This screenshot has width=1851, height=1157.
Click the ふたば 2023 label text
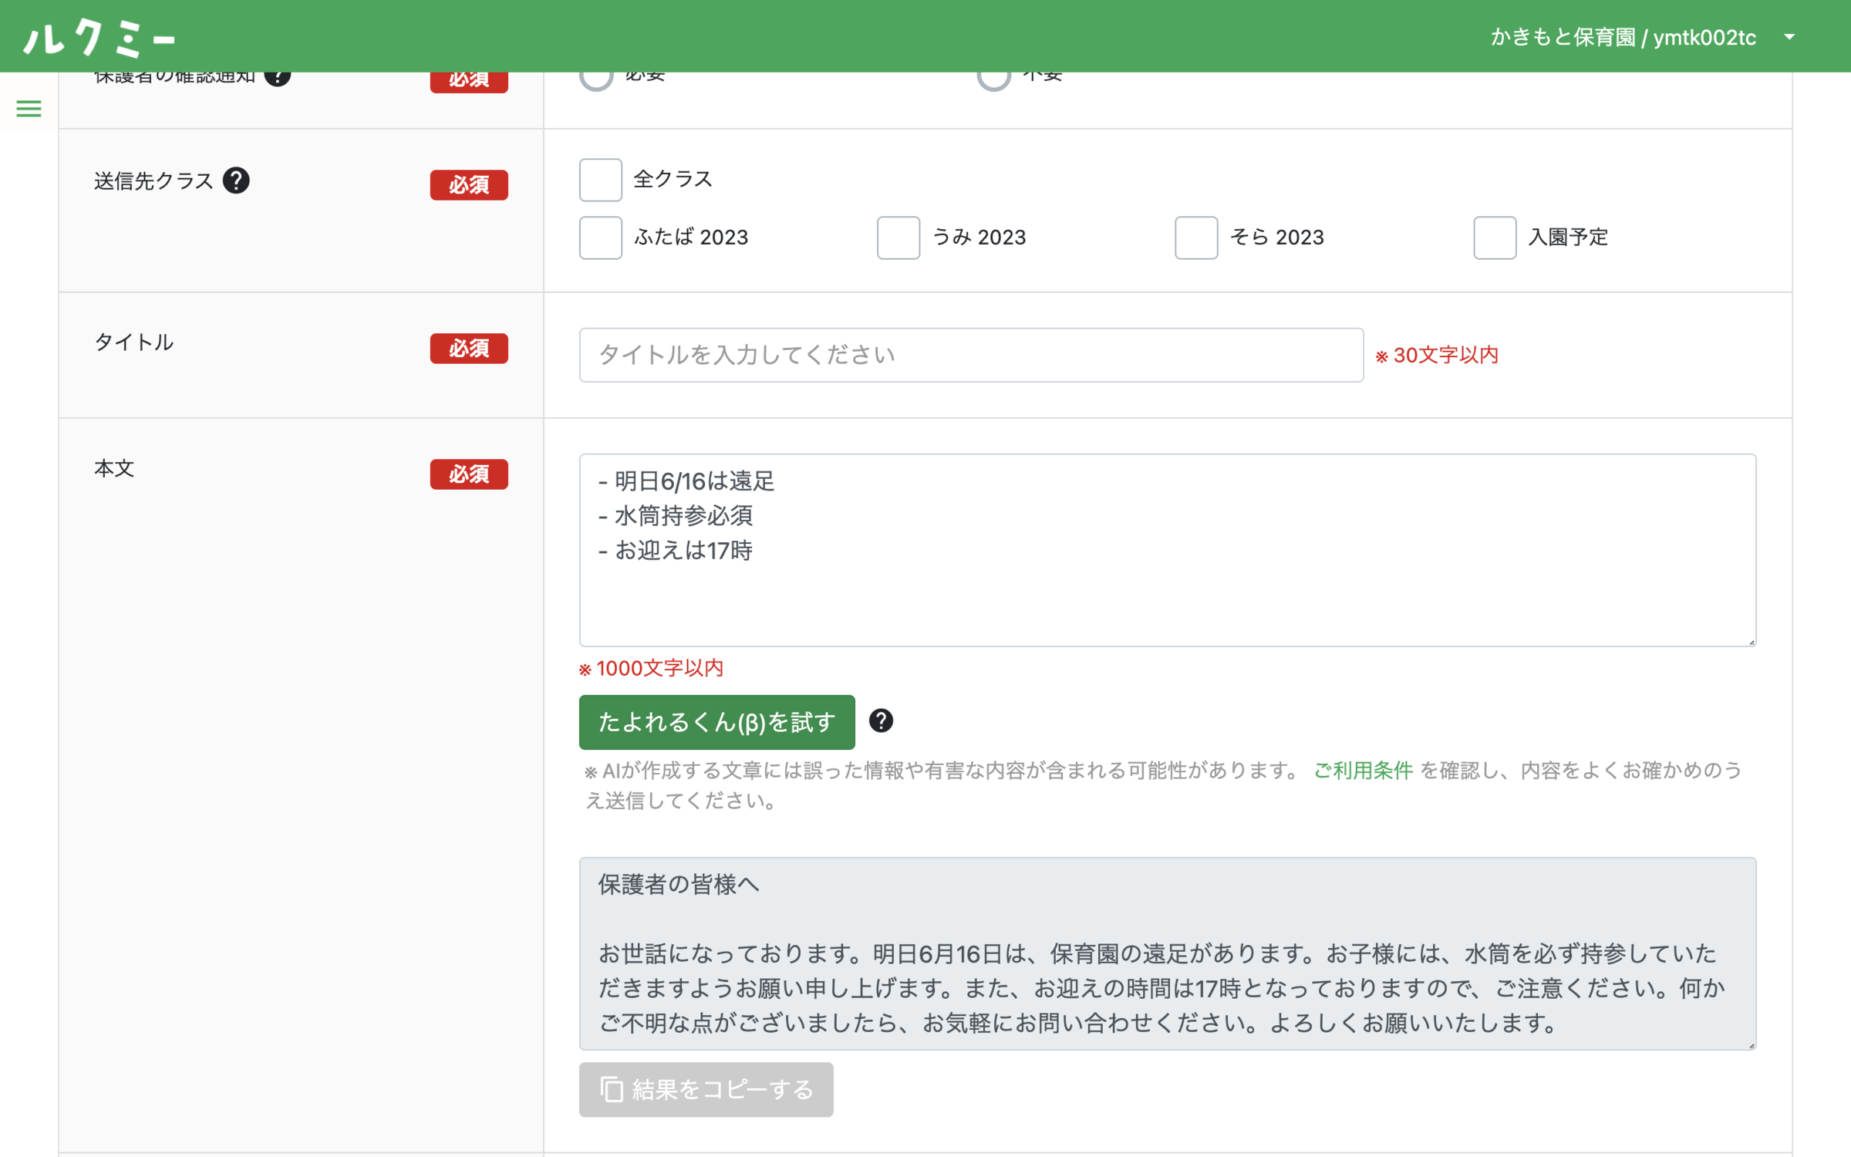click(691, 237)
